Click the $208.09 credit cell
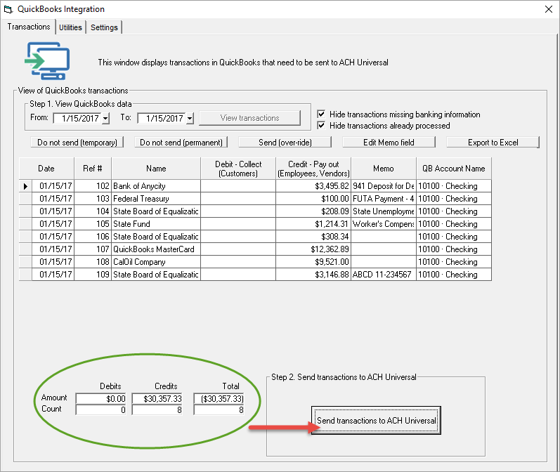 tap(313, 211)
